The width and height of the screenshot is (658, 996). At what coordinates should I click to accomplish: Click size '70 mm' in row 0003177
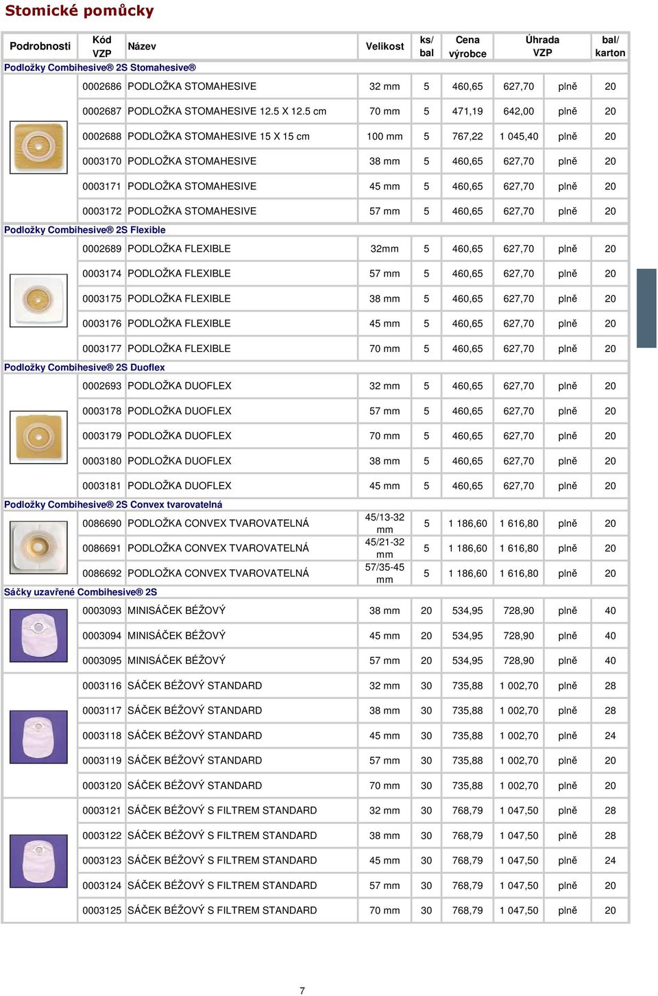[385, 349]
